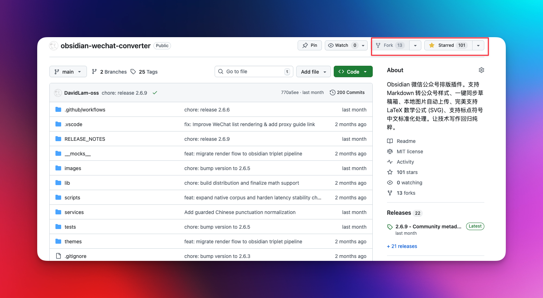Expand the Add file dropdown
The height and width of the screenshot is (298, 543).
pos(313,72)
